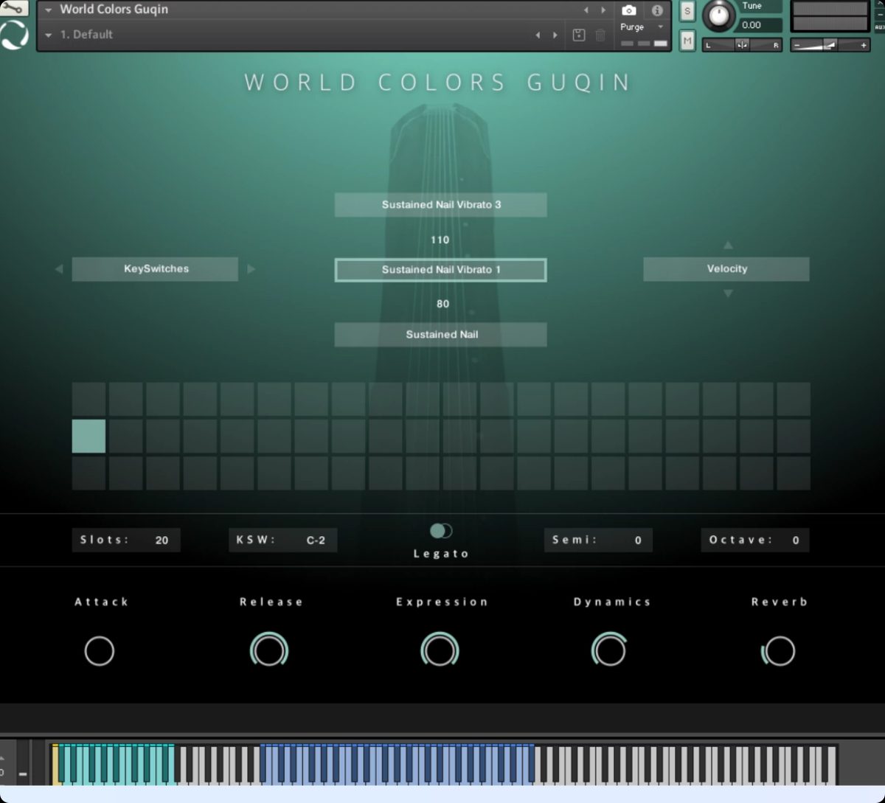Click the 1. Default snapshot name
Screen dimensions: 885x803
[86, 35]
